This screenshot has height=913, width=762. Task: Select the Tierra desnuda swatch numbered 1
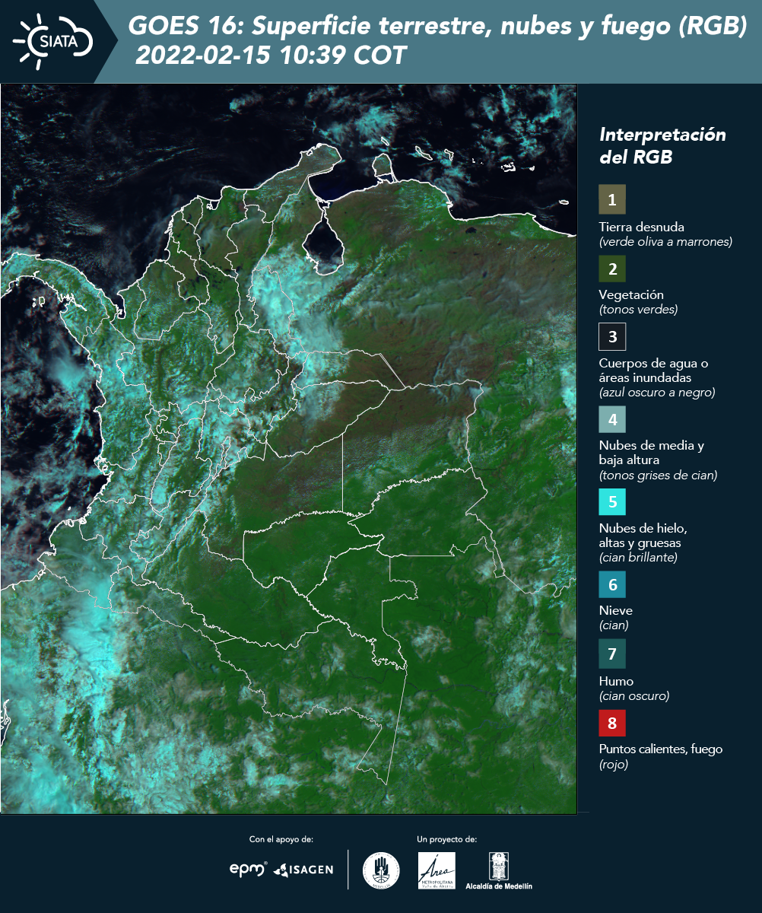(612, 199)
